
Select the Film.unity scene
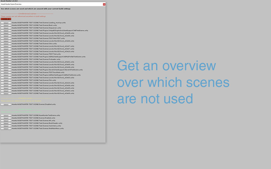[6, 80]
